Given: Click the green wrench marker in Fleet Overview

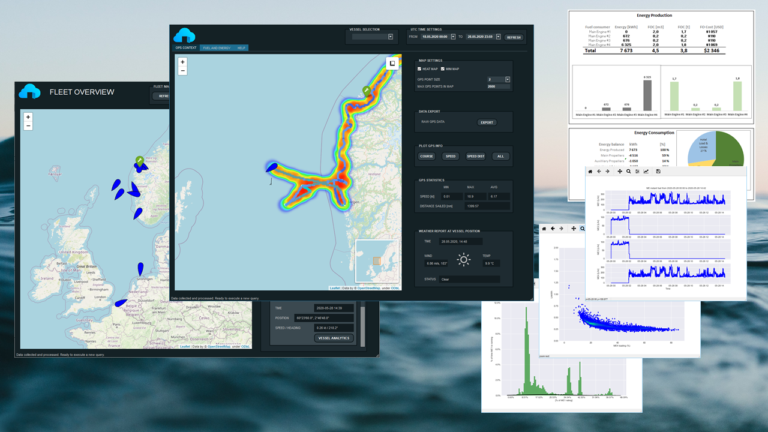Looking at the screenshot, I should [139, 161].
